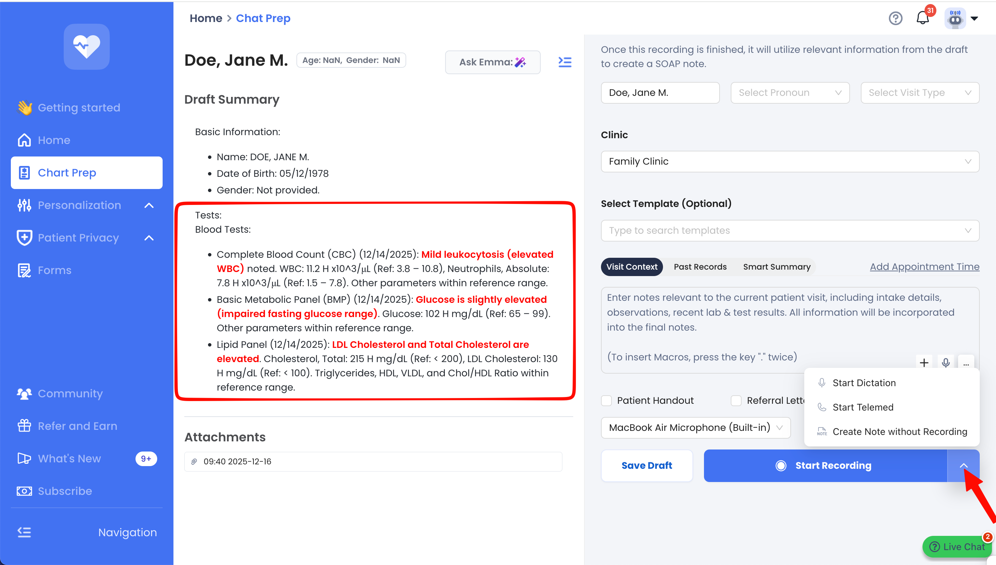Switch to the Past Records tab

coord(700,267)
